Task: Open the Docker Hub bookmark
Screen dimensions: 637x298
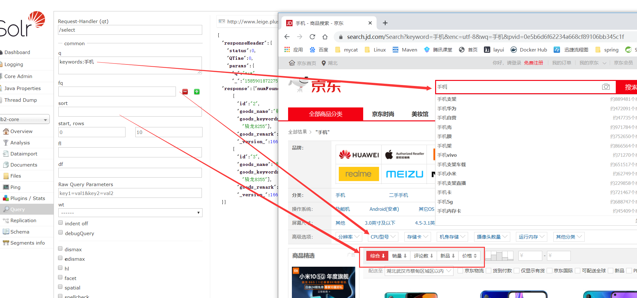Action: (x=529, y=50)
